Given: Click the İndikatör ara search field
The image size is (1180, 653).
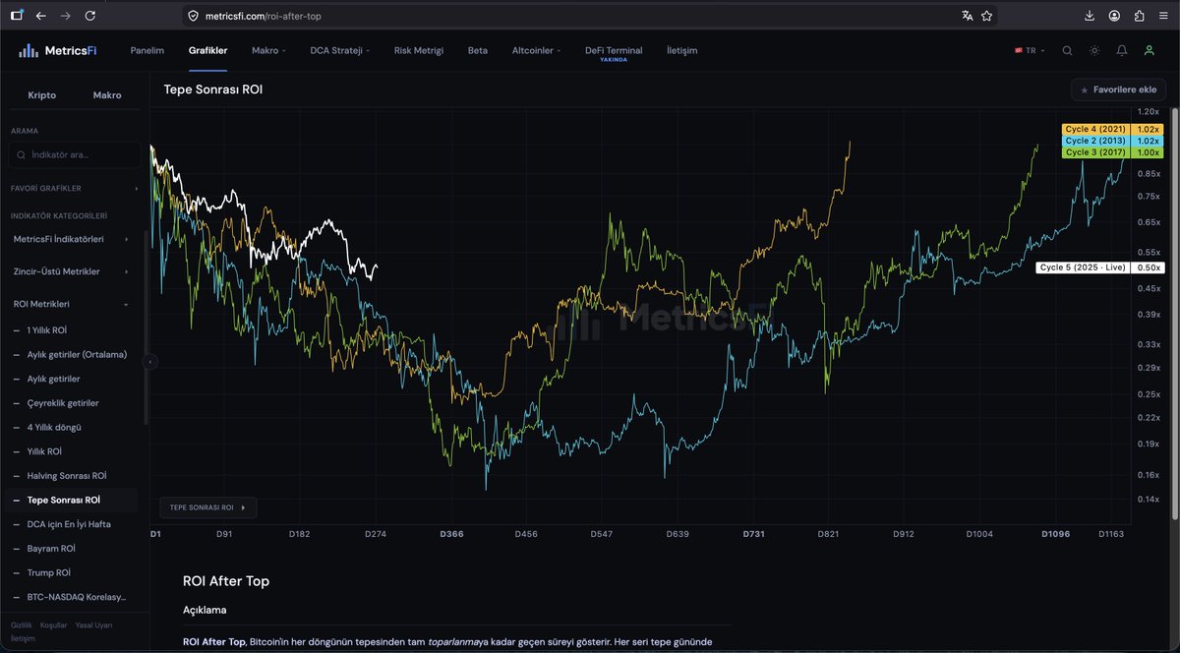Looking at the screenshot, I should [75, 154].
